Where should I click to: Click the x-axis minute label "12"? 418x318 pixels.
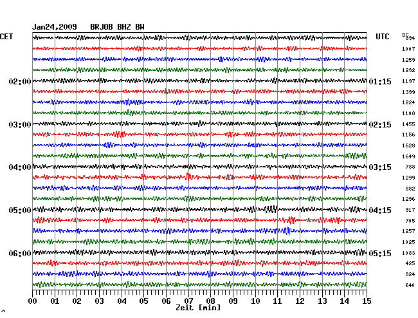pyautogui.click(x=300, y=301)
